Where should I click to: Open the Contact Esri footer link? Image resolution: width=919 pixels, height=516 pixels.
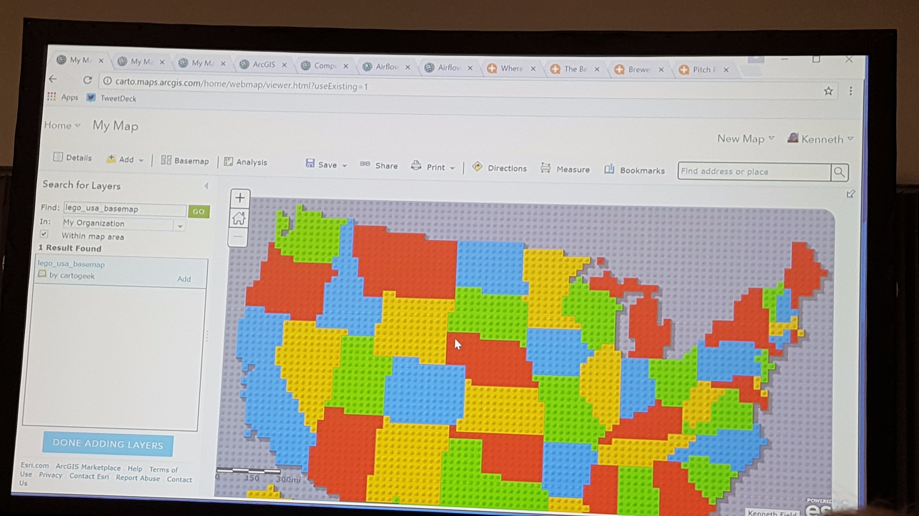(89, 476)
